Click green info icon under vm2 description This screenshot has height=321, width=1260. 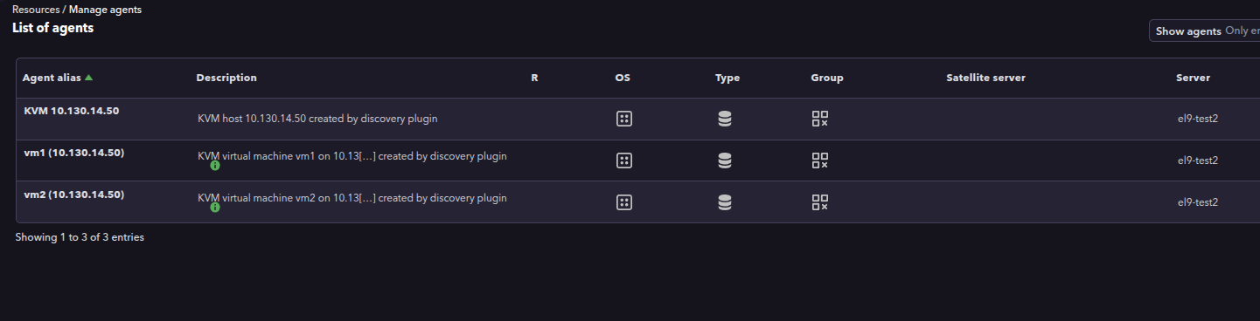[215, 208]
